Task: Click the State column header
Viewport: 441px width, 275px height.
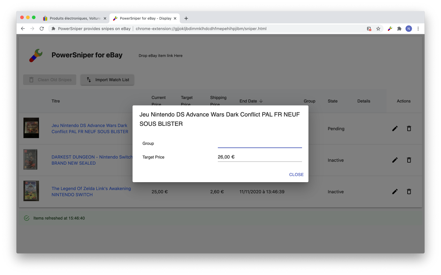Action: (332, 101)
